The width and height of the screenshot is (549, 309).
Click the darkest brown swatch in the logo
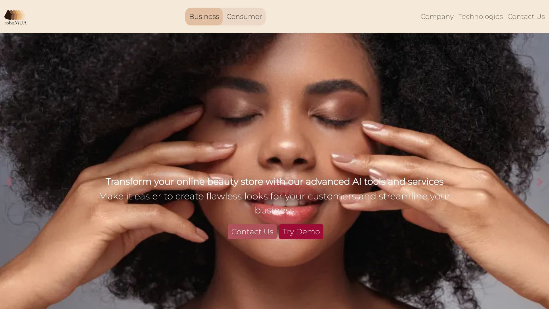(x=9, y=15)
